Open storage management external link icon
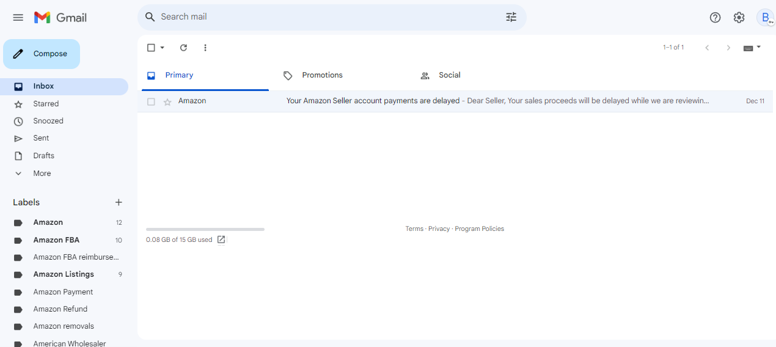The image size is (776, 347). (221, 239)
